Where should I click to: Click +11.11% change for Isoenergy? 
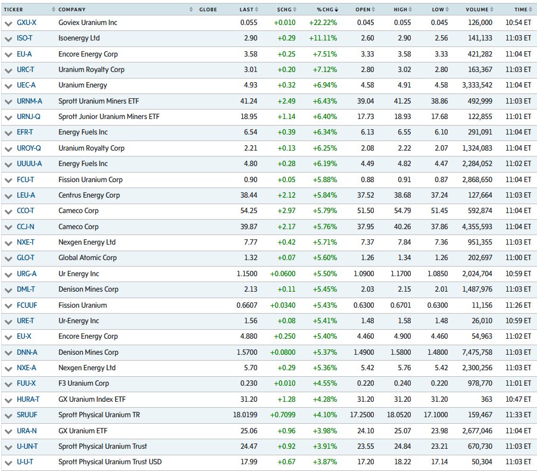point(323,38)
